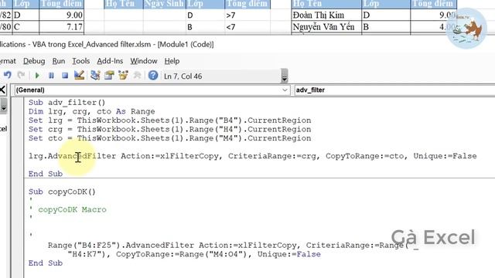
Task: Click the blue Help question mark icon
Action: [x=153, y=76]
